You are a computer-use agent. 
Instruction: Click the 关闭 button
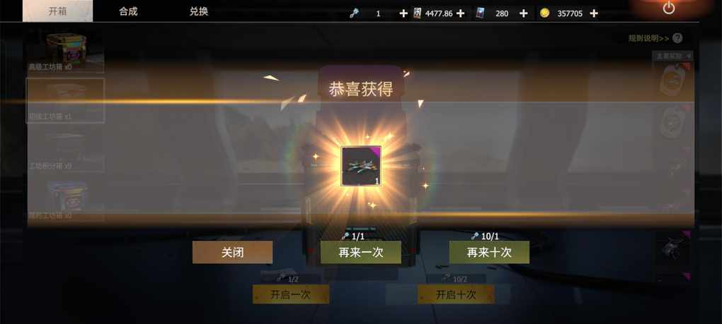click(x=233, y=253)
